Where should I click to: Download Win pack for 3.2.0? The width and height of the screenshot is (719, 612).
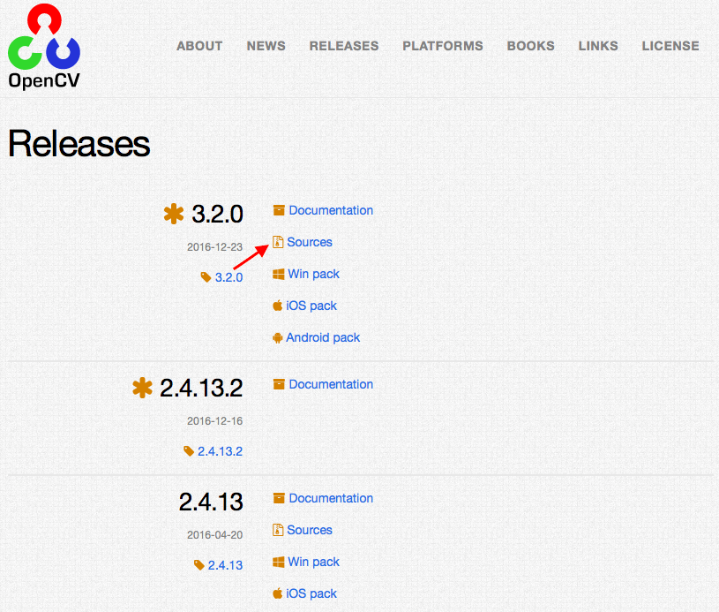[314, 274]
